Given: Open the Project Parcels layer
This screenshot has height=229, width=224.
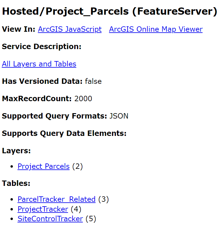Looking at the screenshot, I should pos(43,166).
